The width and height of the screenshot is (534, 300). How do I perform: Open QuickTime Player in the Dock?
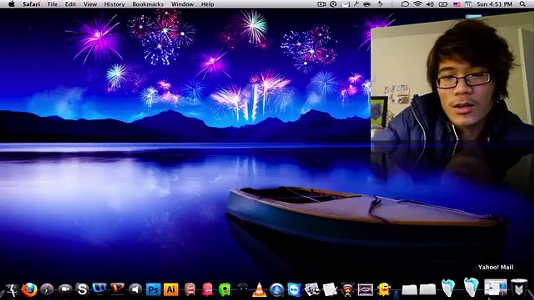(277, 290)
